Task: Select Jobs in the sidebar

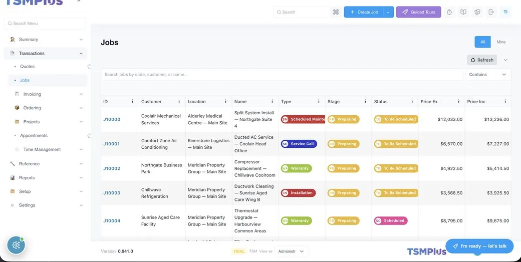Action: point(47,80)
